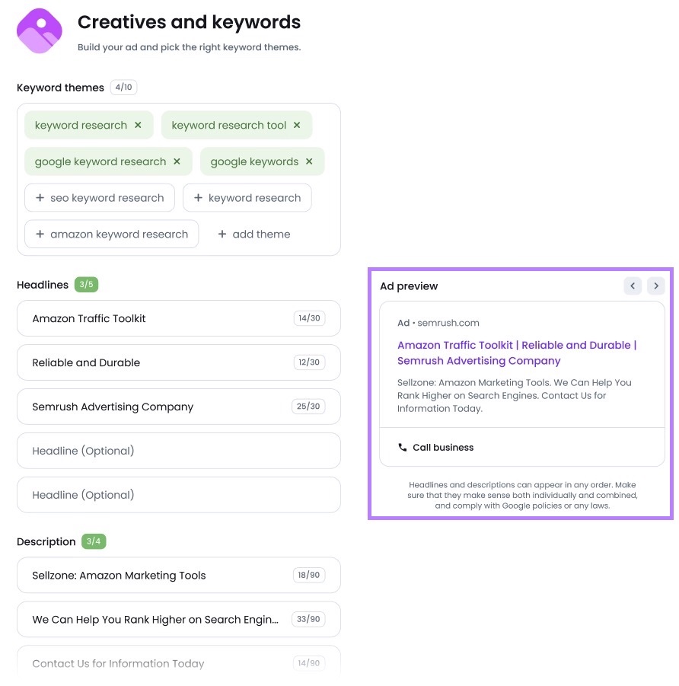Click the second optional Headline field
Screen dimensions: 679x686
tap(178, 495)
